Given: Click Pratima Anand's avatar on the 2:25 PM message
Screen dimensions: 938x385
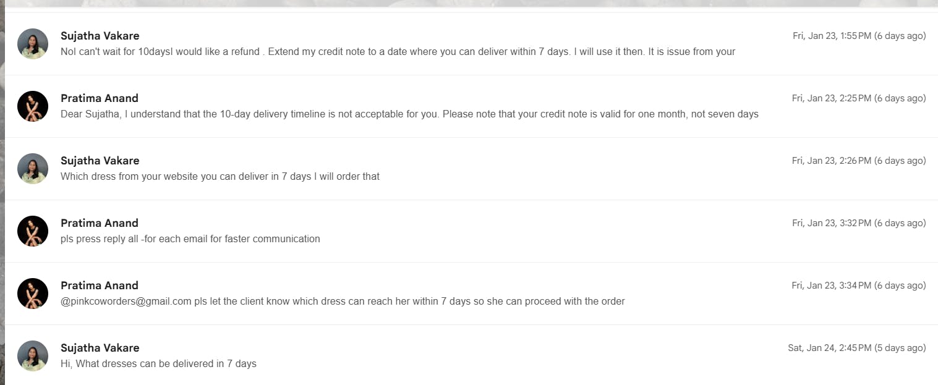Looking at the screenshot, I should 33,106.
